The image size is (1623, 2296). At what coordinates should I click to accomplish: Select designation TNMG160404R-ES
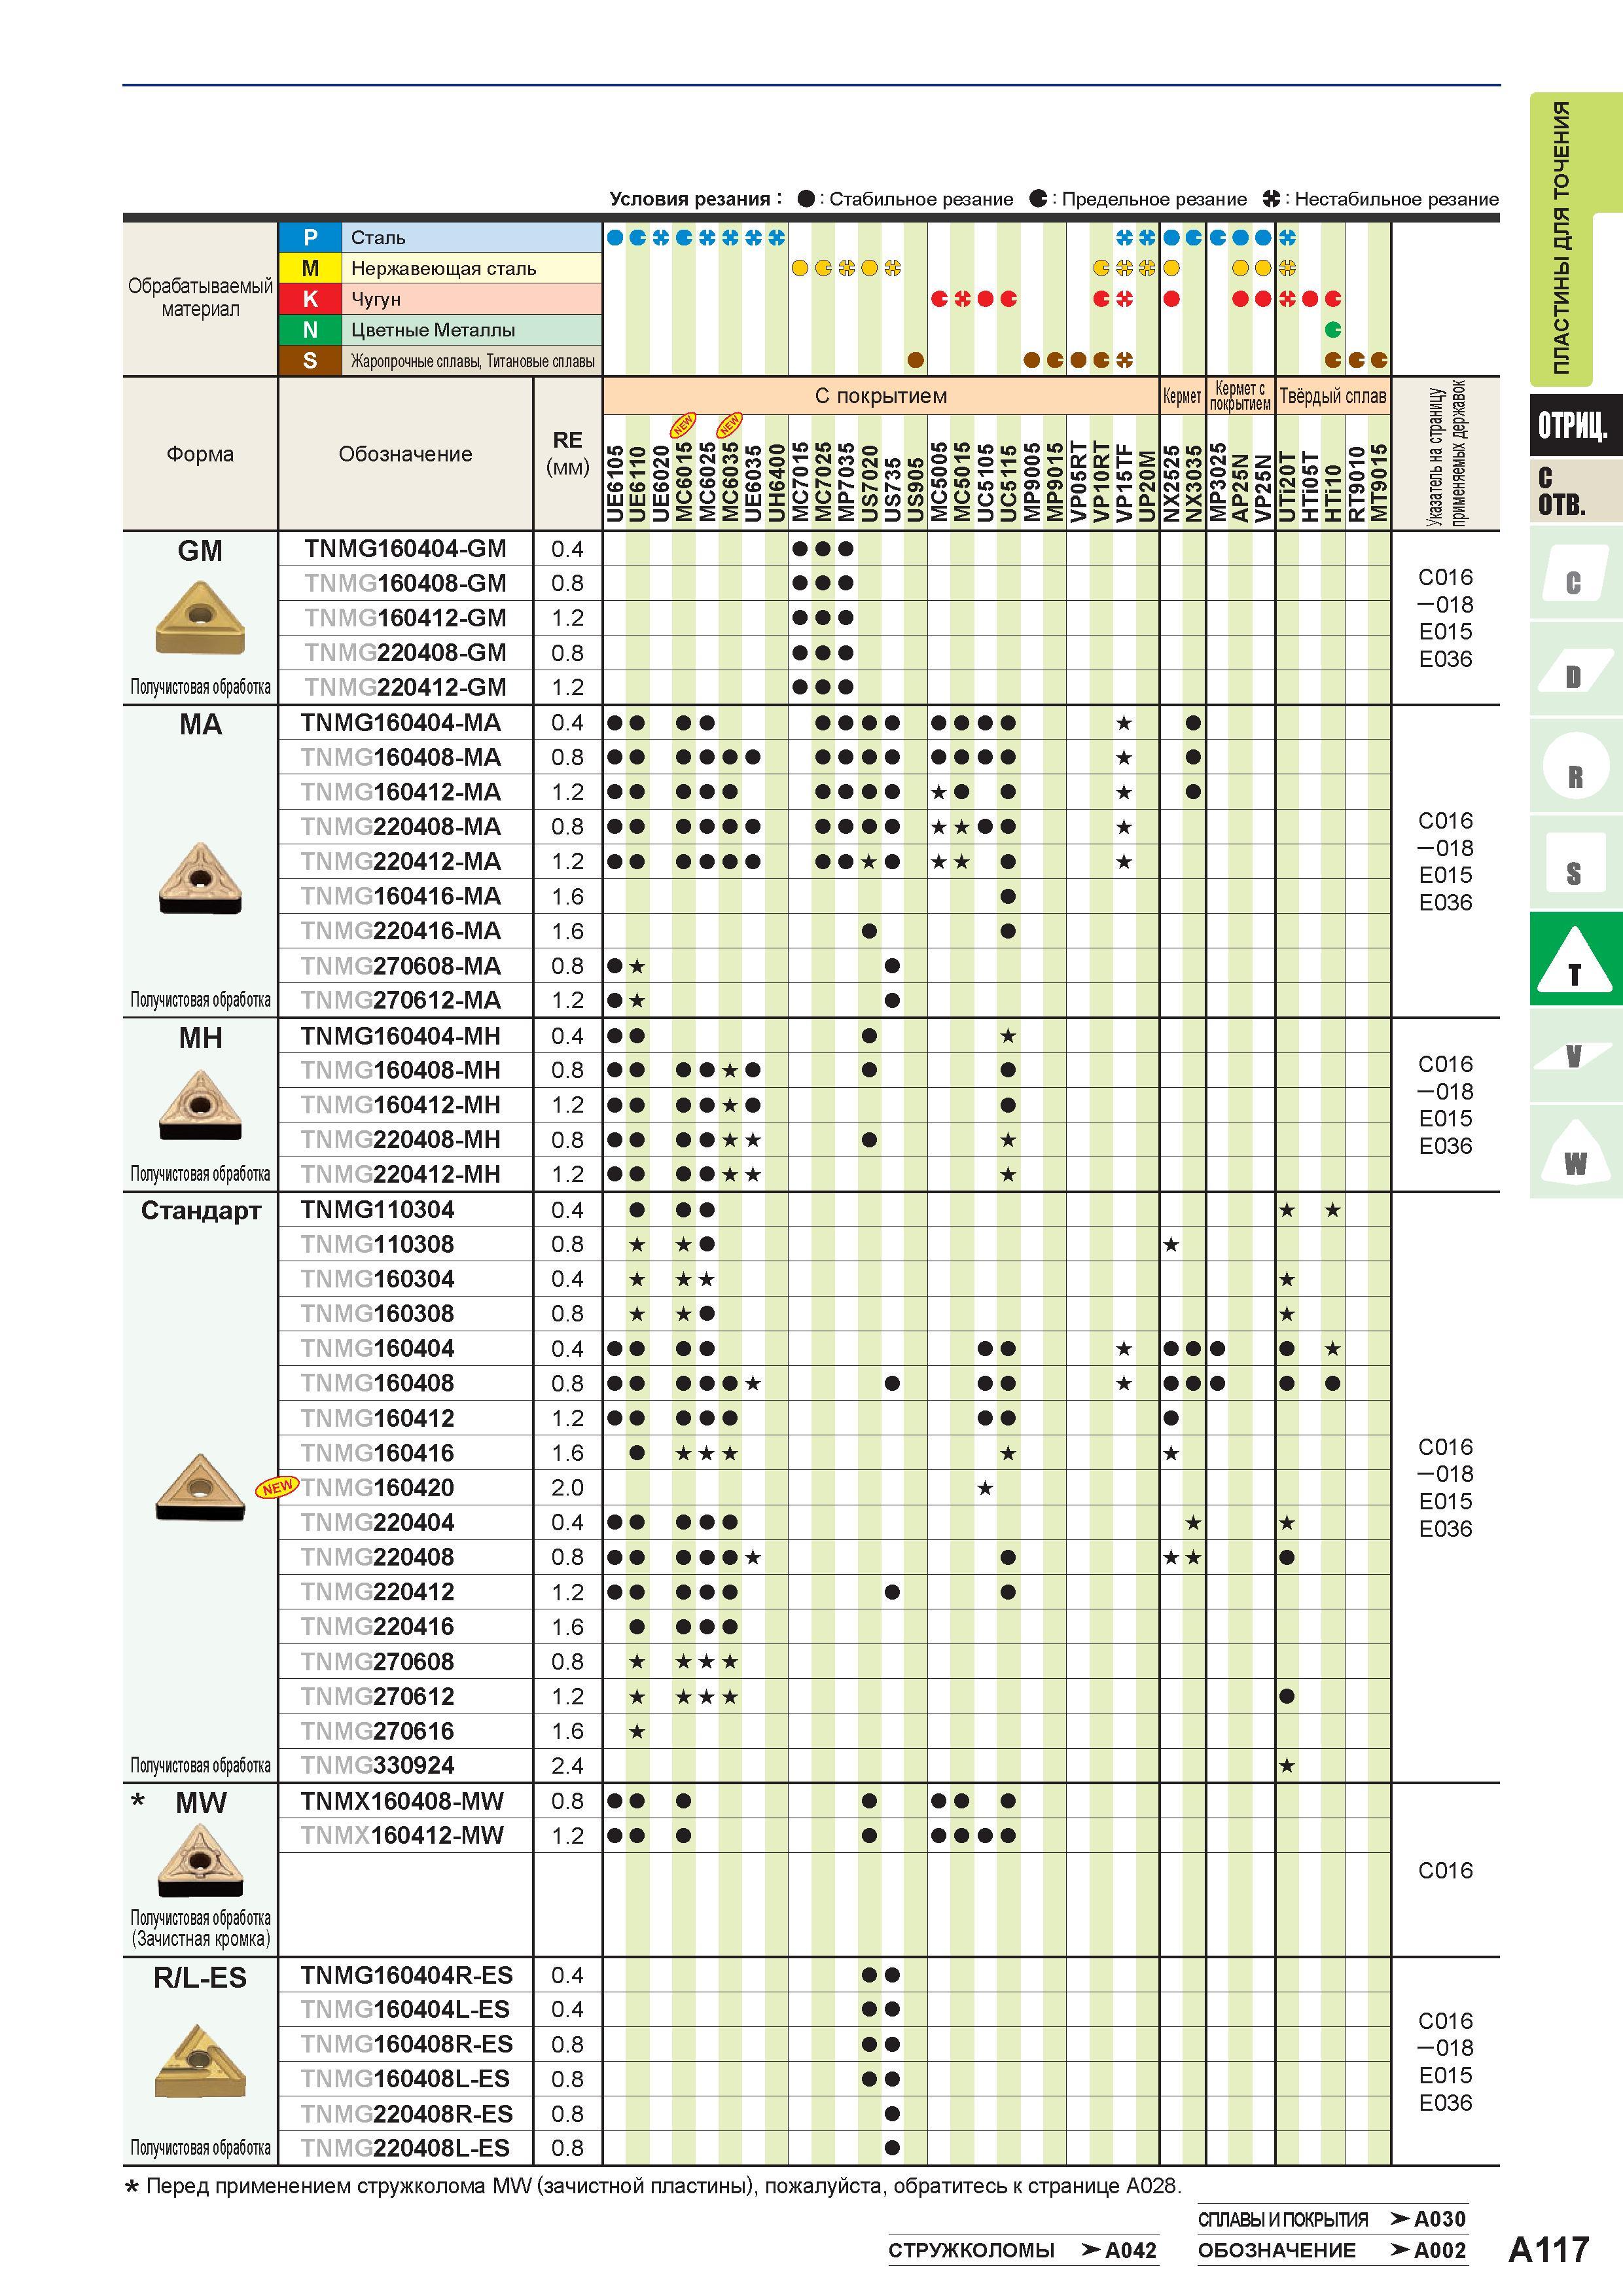(x=407, y=1975)
